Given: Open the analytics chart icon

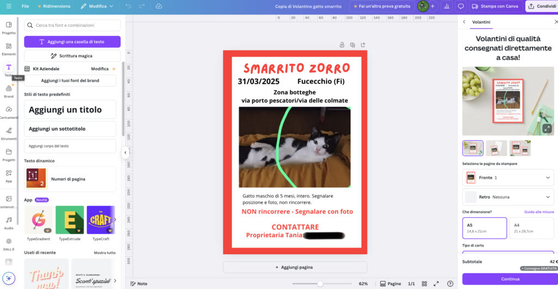Looking at the screenshot, I should [x=447, y=6].
